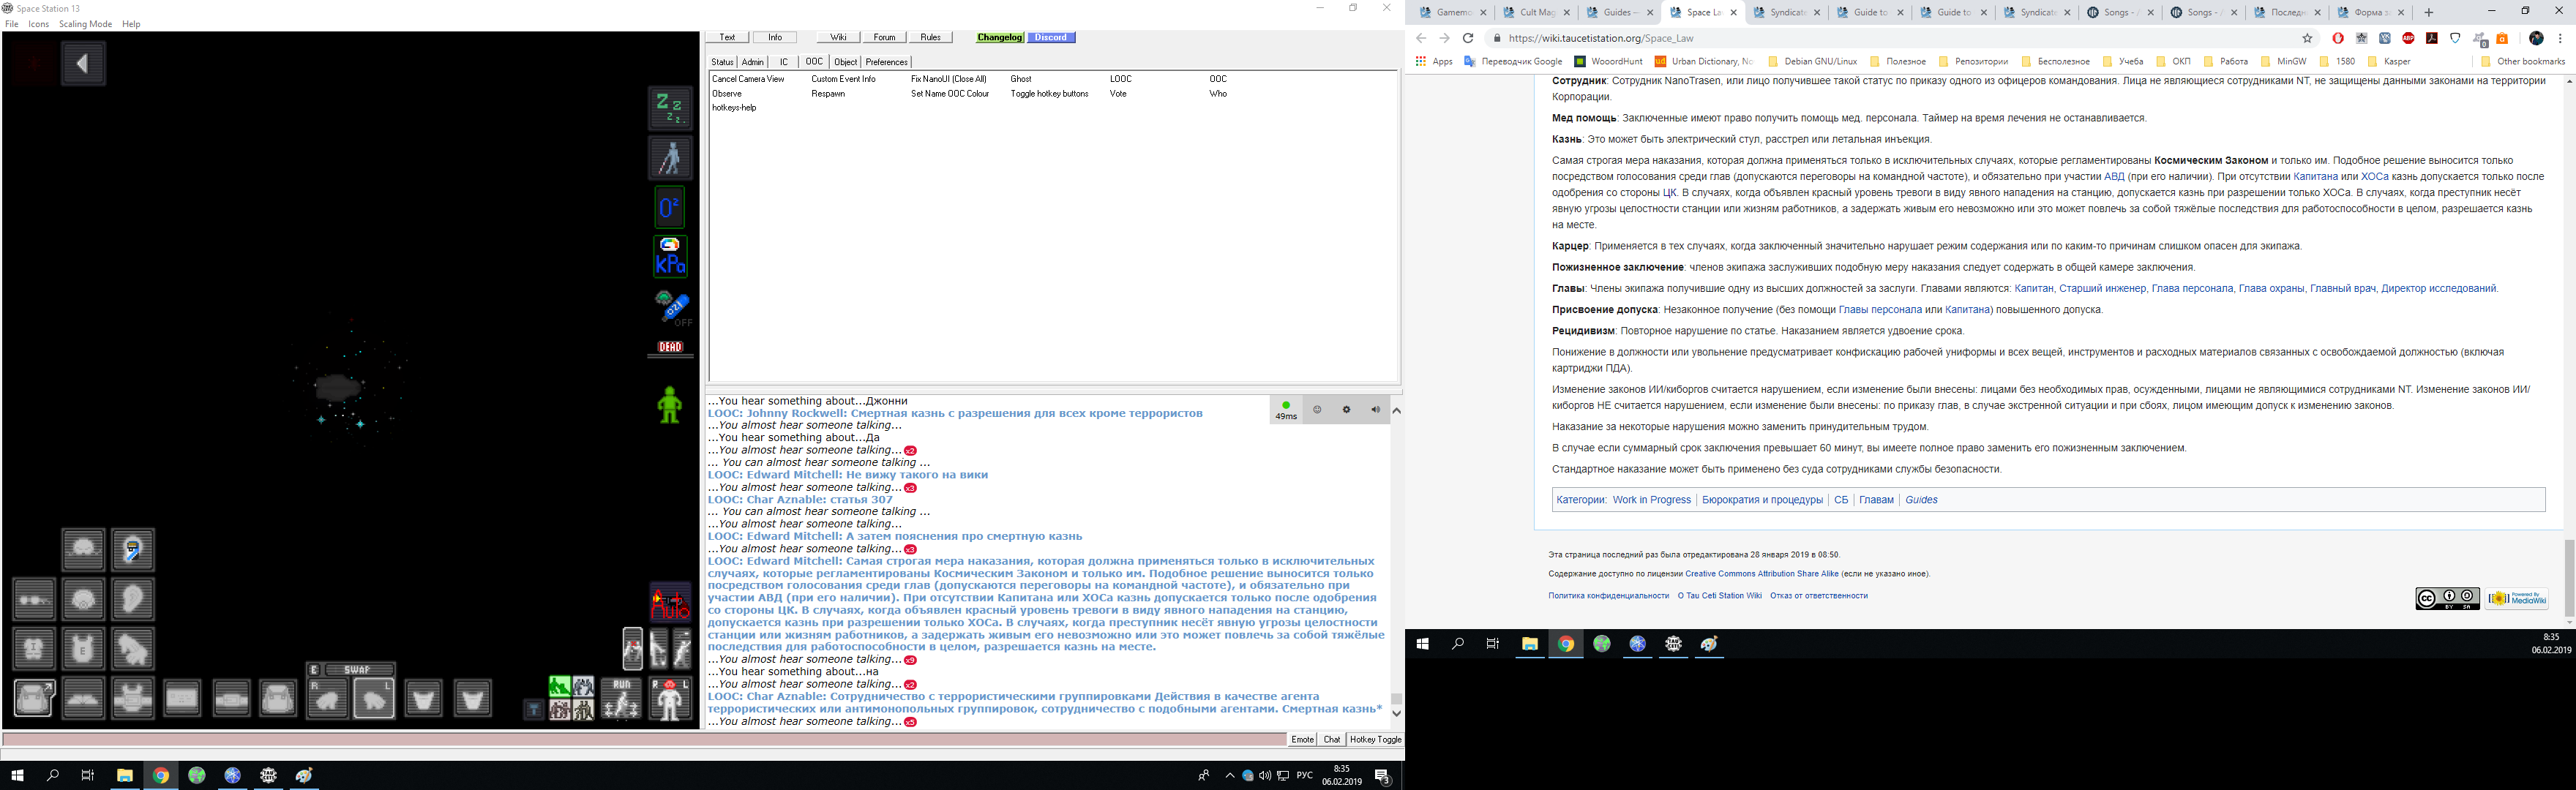This screenshot has width=2576, height=790.
Task: Click the ID card inventory slot
Action: tap(182, 697)
